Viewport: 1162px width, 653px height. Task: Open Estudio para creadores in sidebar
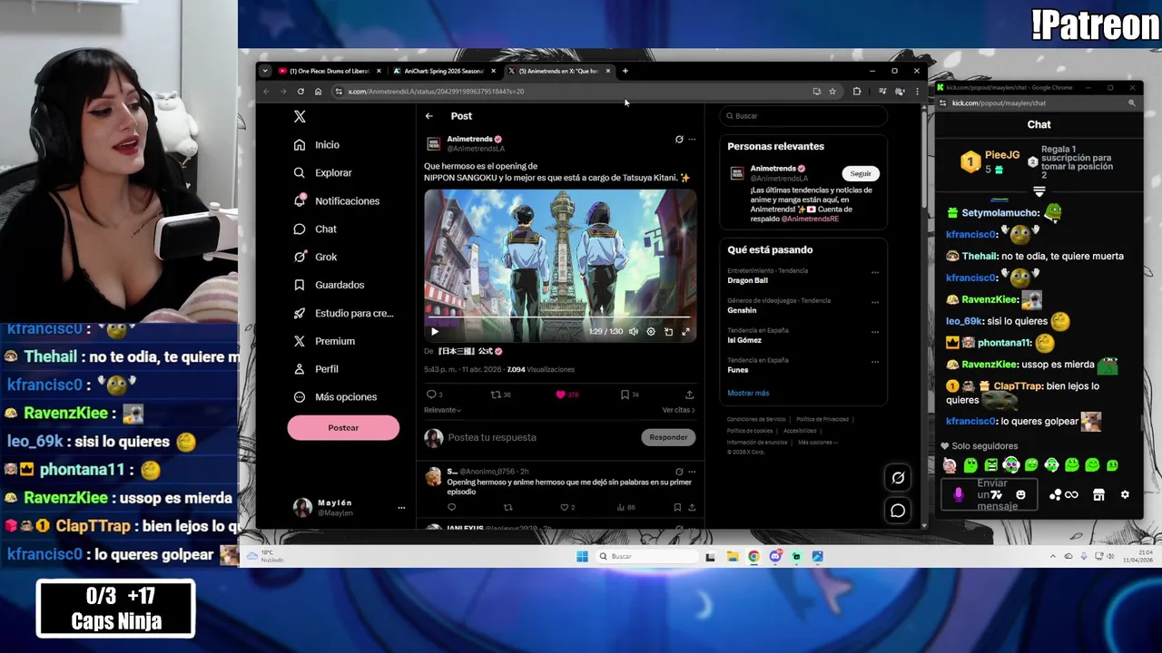[x=343, y=313]
